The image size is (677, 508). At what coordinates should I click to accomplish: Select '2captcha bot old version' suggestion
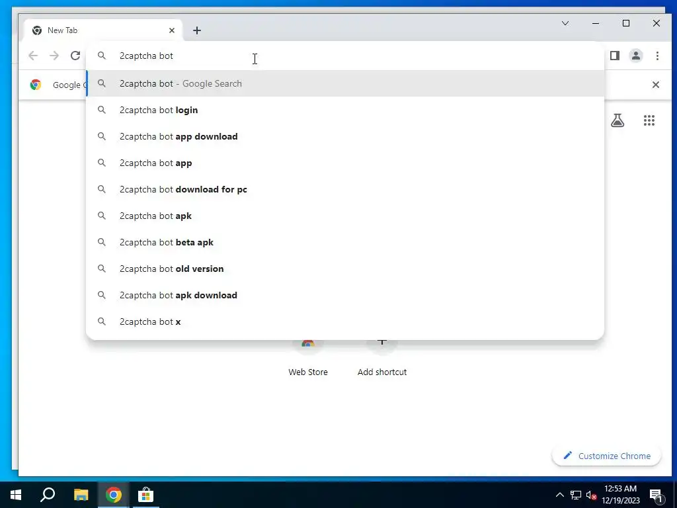(x=345, y=269)
